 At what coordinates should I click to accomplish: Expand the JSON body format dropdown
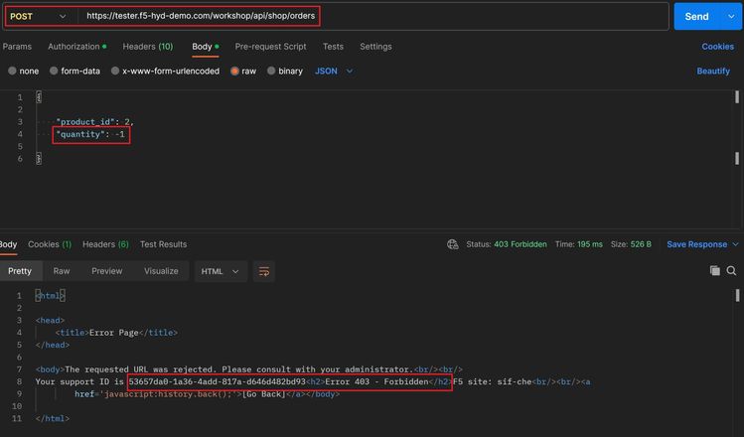coord(334,72)
